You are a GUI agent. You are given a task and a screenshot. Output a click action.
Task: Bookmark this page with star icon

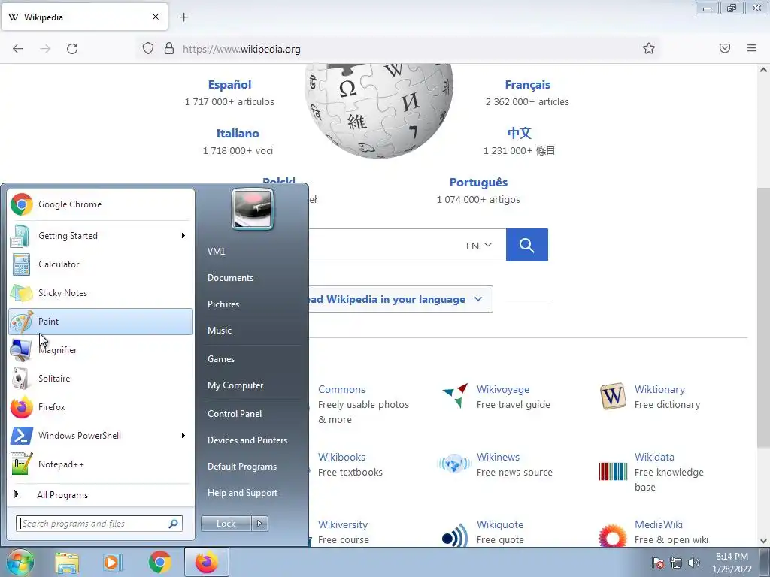(x=649, y=48)
